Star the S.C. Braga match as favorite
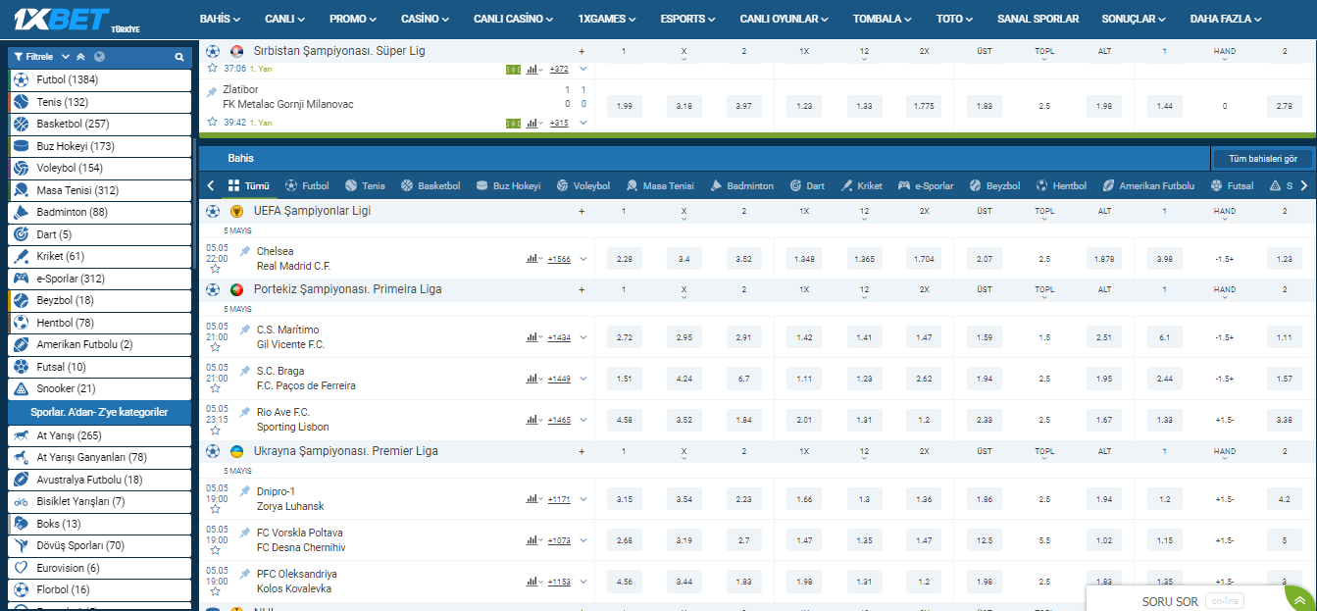The height and width of the screenshot is (611, 1317). coord(213,390)
